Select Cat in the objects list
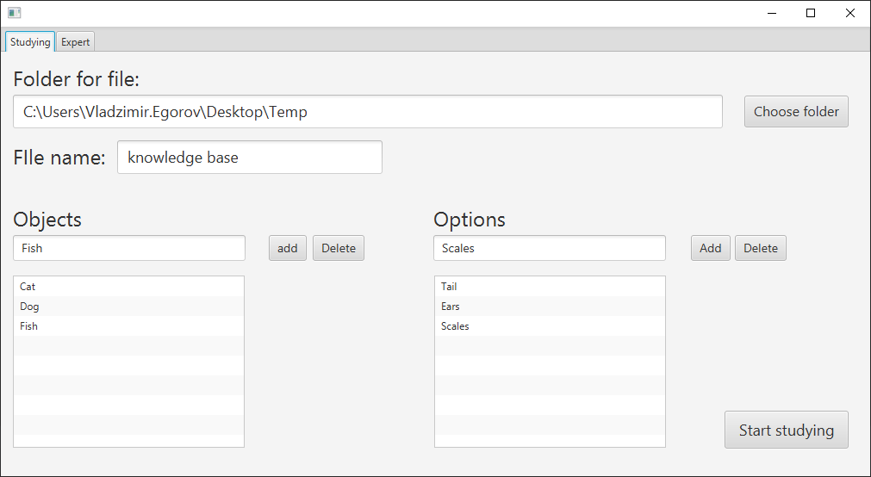 point(129,287)
